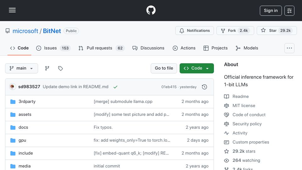
Task: Open the BitNet repository link
Action: [x=52, y=31]
